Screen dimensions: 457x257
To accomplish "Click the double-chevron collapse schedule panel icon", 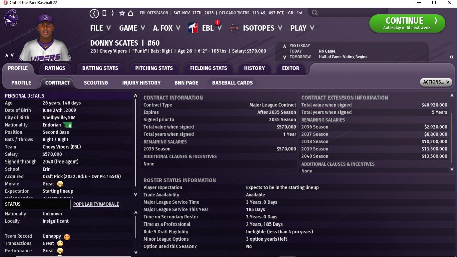I will (x=451, y=57).
